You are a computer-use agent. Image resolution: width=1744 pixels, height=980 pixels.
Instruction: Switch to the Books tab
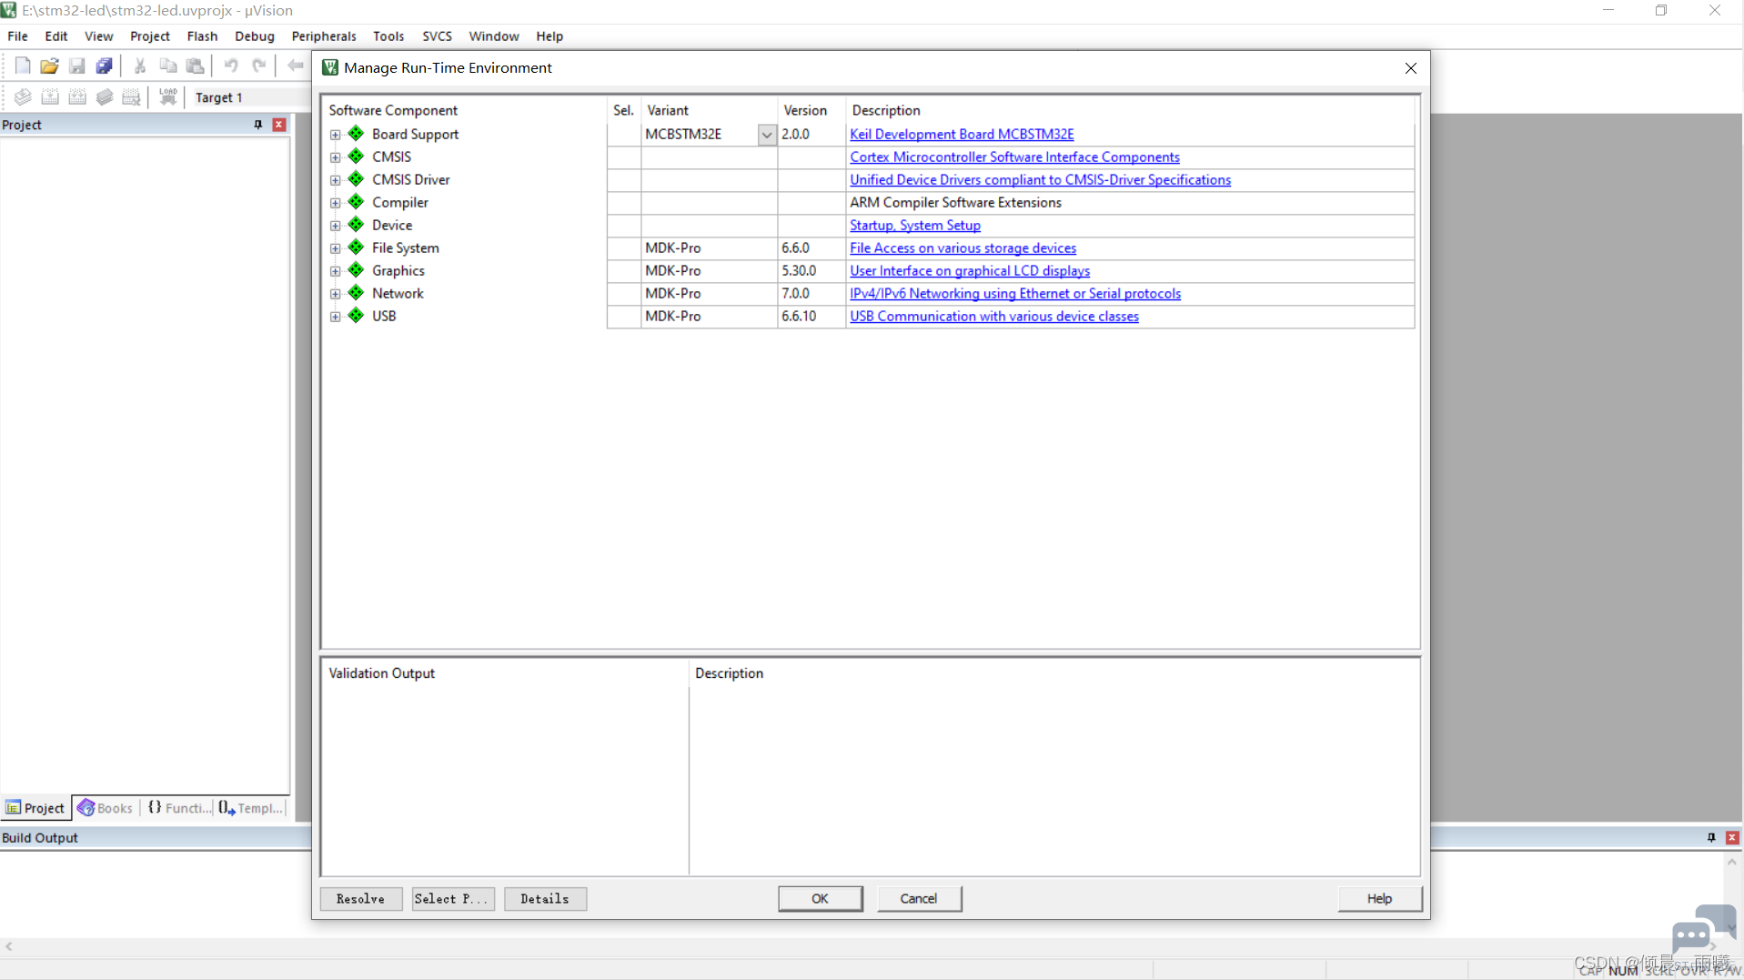(106, 808)
